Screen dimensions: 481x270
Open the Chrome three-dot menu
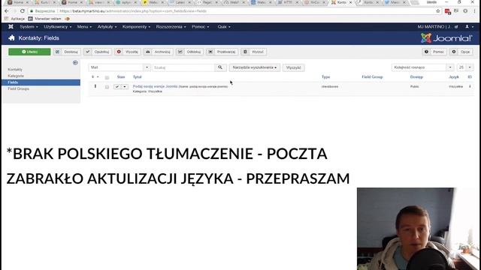474,11
